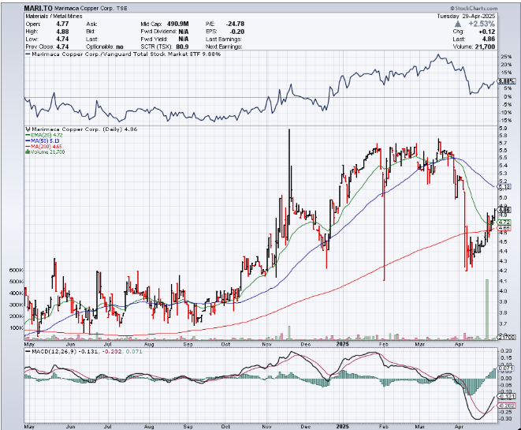Click the red MA(200) legend line marker
This screenshot has height=430, width=521.
[x=27, y=147]
